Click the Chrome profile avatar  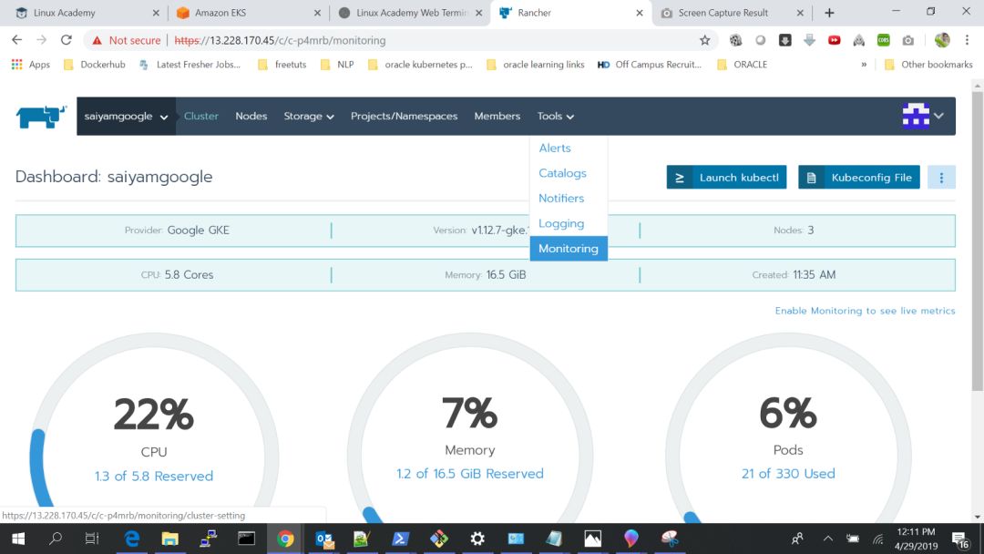(x=942, y=40)
